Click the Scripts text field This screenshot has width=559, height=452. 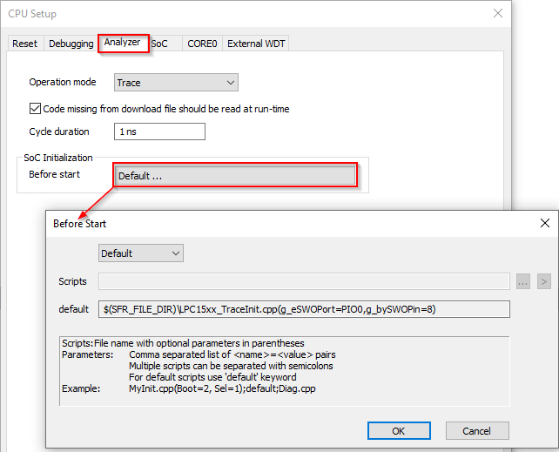coord(303,281)
